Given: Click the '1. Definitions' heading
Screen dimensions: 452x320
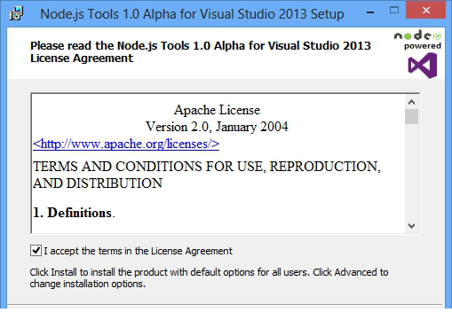Looking at the screenshot, I should click(x=74, y=213).
